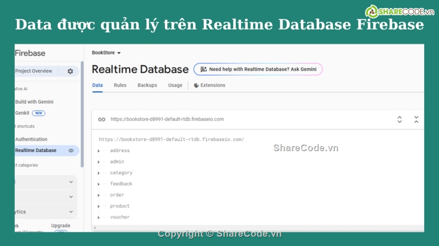Select the admin key text
The image size is (439, 246).
click(x=117, y=162)
